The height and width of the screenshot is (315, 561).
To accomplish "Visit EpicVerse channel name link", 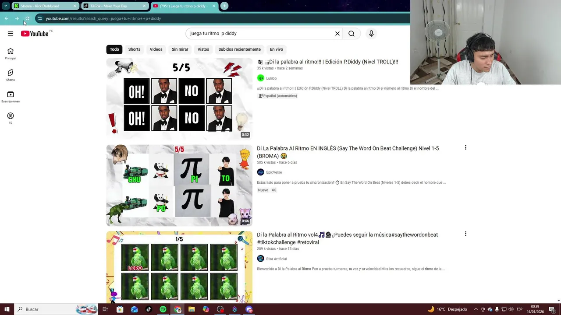I will 274,172.
